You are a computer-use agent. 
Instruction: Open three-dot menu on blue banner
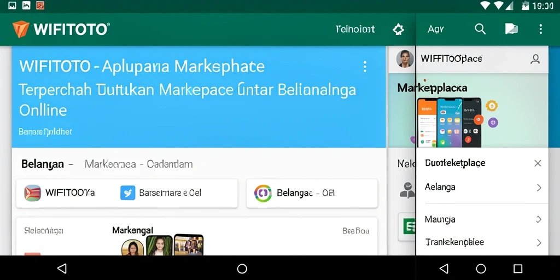coord(365,66)
